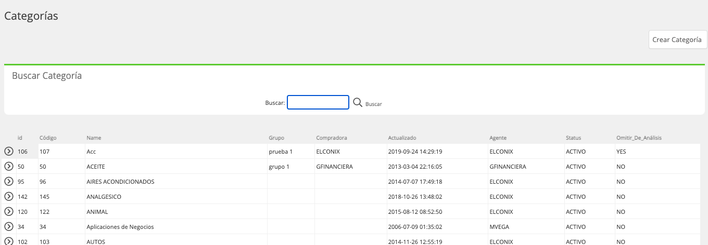
Task: Click the date 2013-03-04 22:16:05
Action: point(415,167)
